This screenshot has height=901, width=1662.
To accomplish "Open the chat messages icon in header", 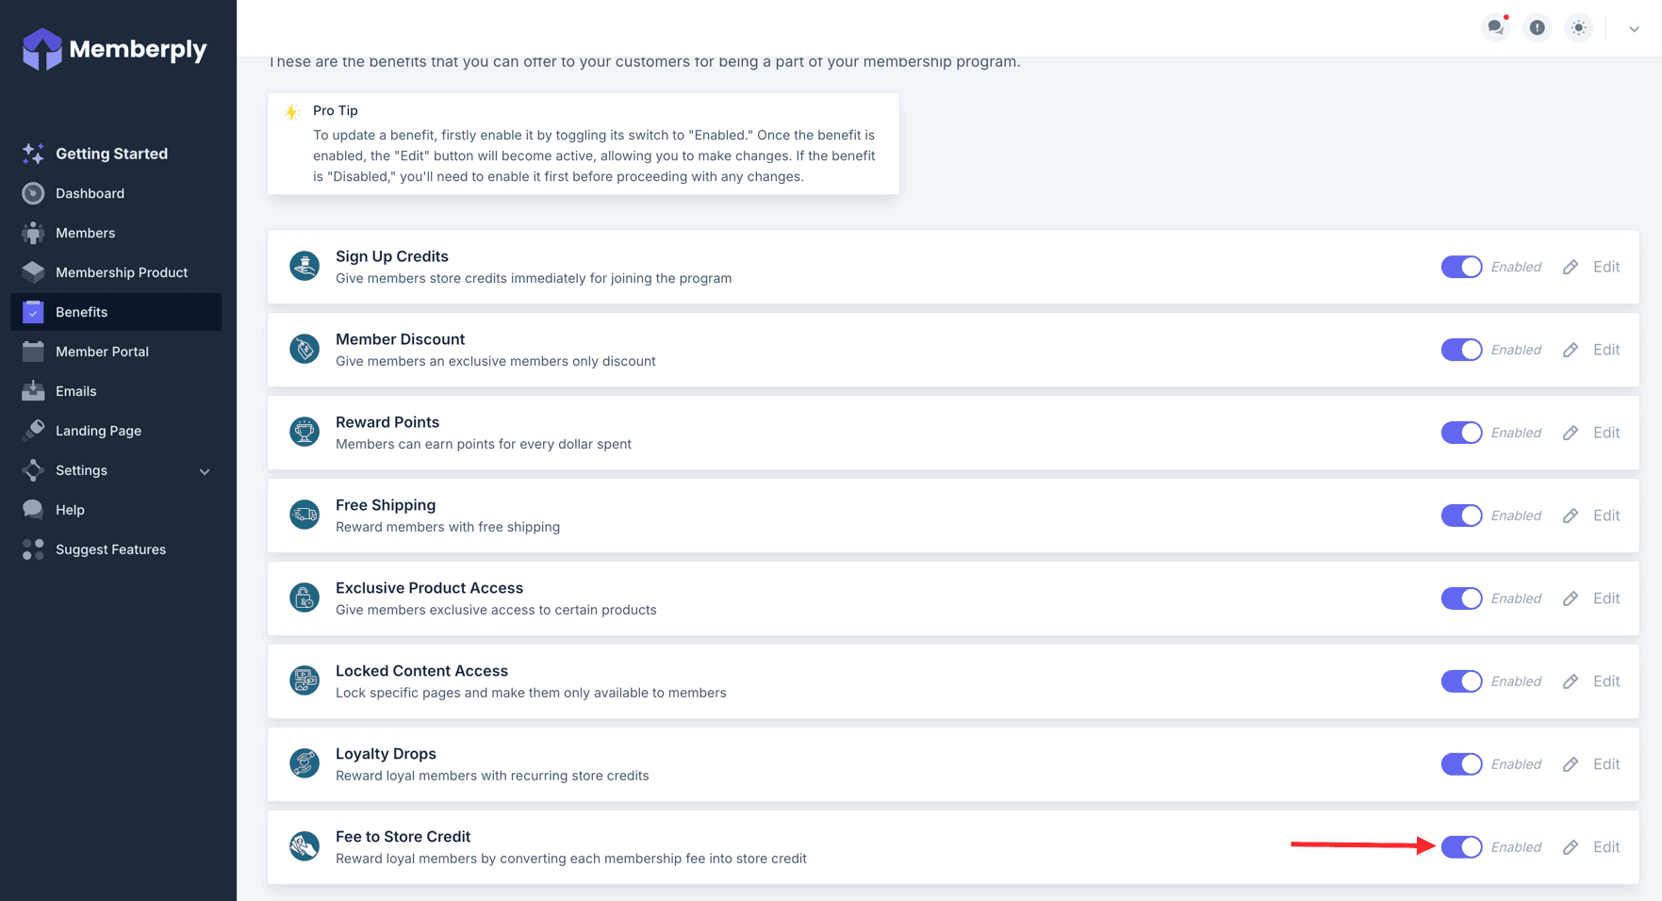I will (x=1495, y=27).
